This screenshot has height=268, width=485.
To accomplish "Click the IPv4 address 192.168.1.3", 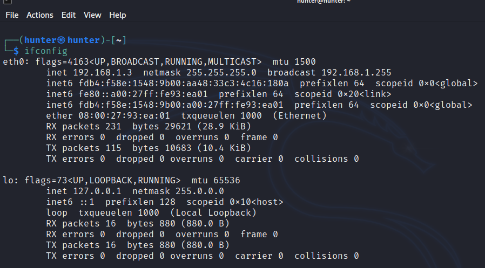I will (103, 73).
